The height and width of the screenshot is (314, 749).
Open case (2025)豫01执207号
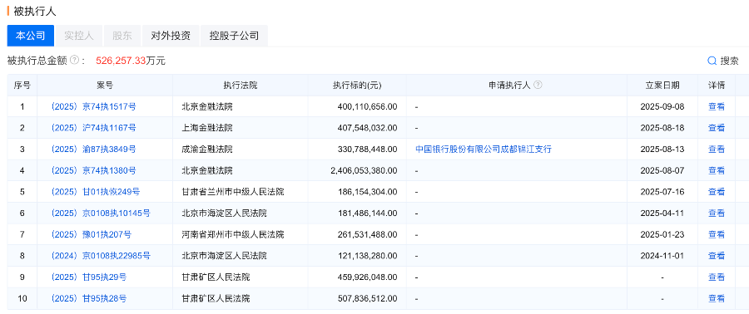(91, 235)
